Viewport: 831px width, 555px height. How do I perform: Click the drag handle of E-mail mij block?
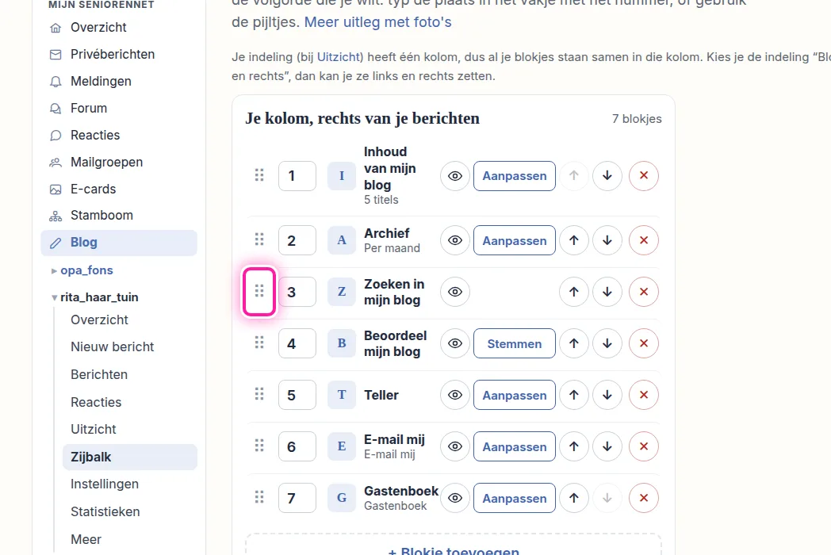click(x=259, y=446)
